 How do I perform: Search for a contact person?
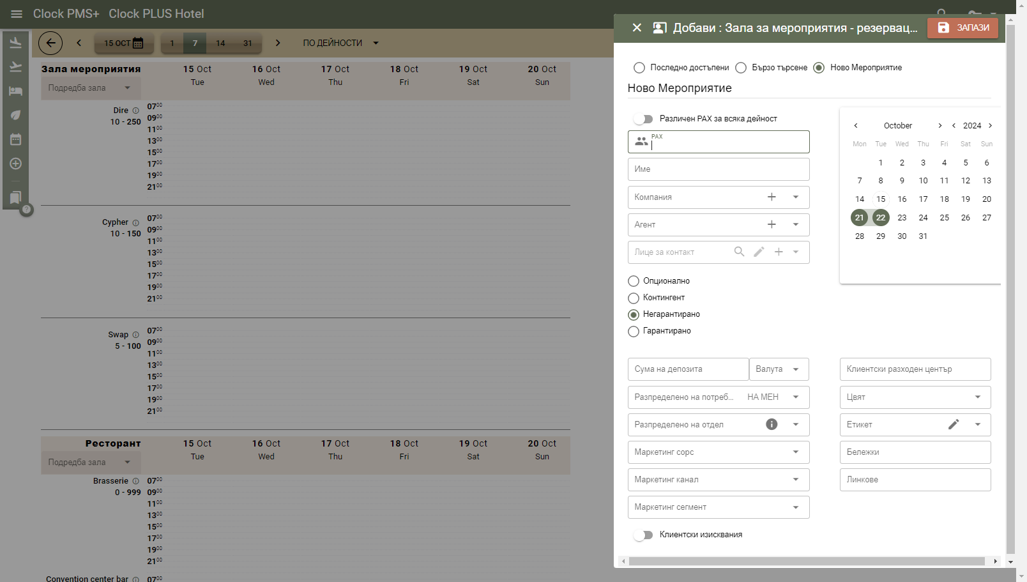(739, 252)
